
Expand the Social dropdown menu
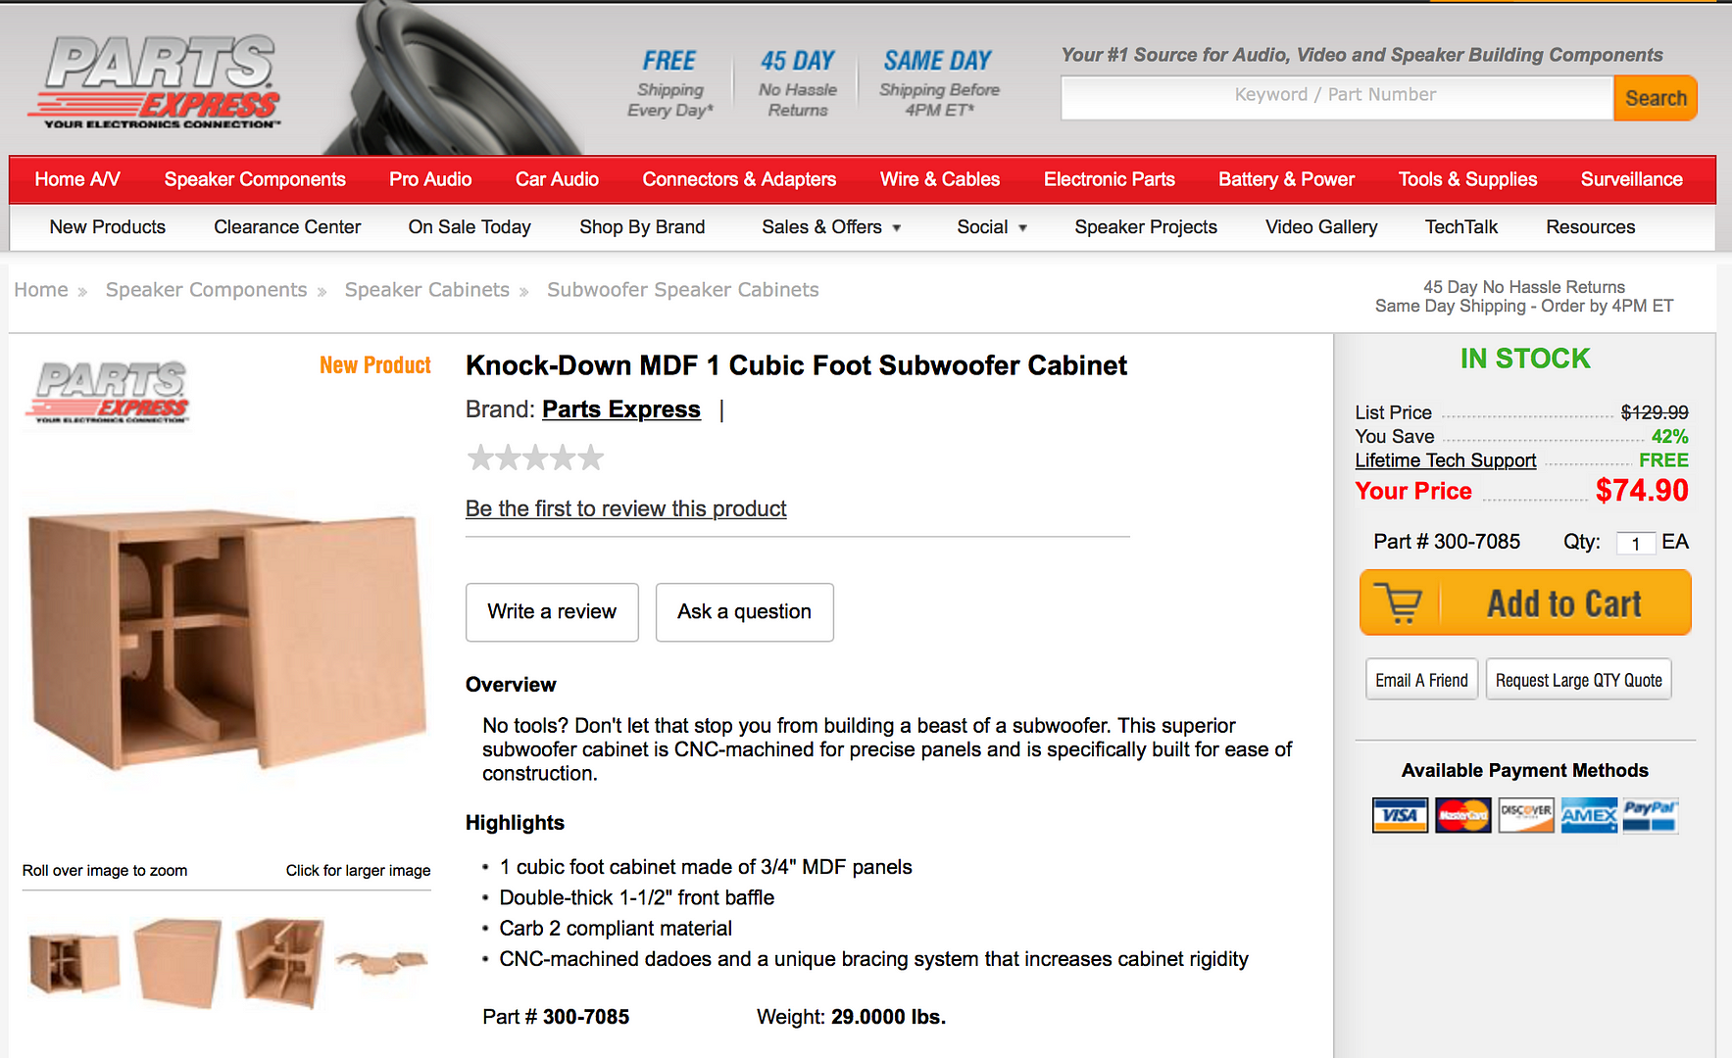[992, 227]
